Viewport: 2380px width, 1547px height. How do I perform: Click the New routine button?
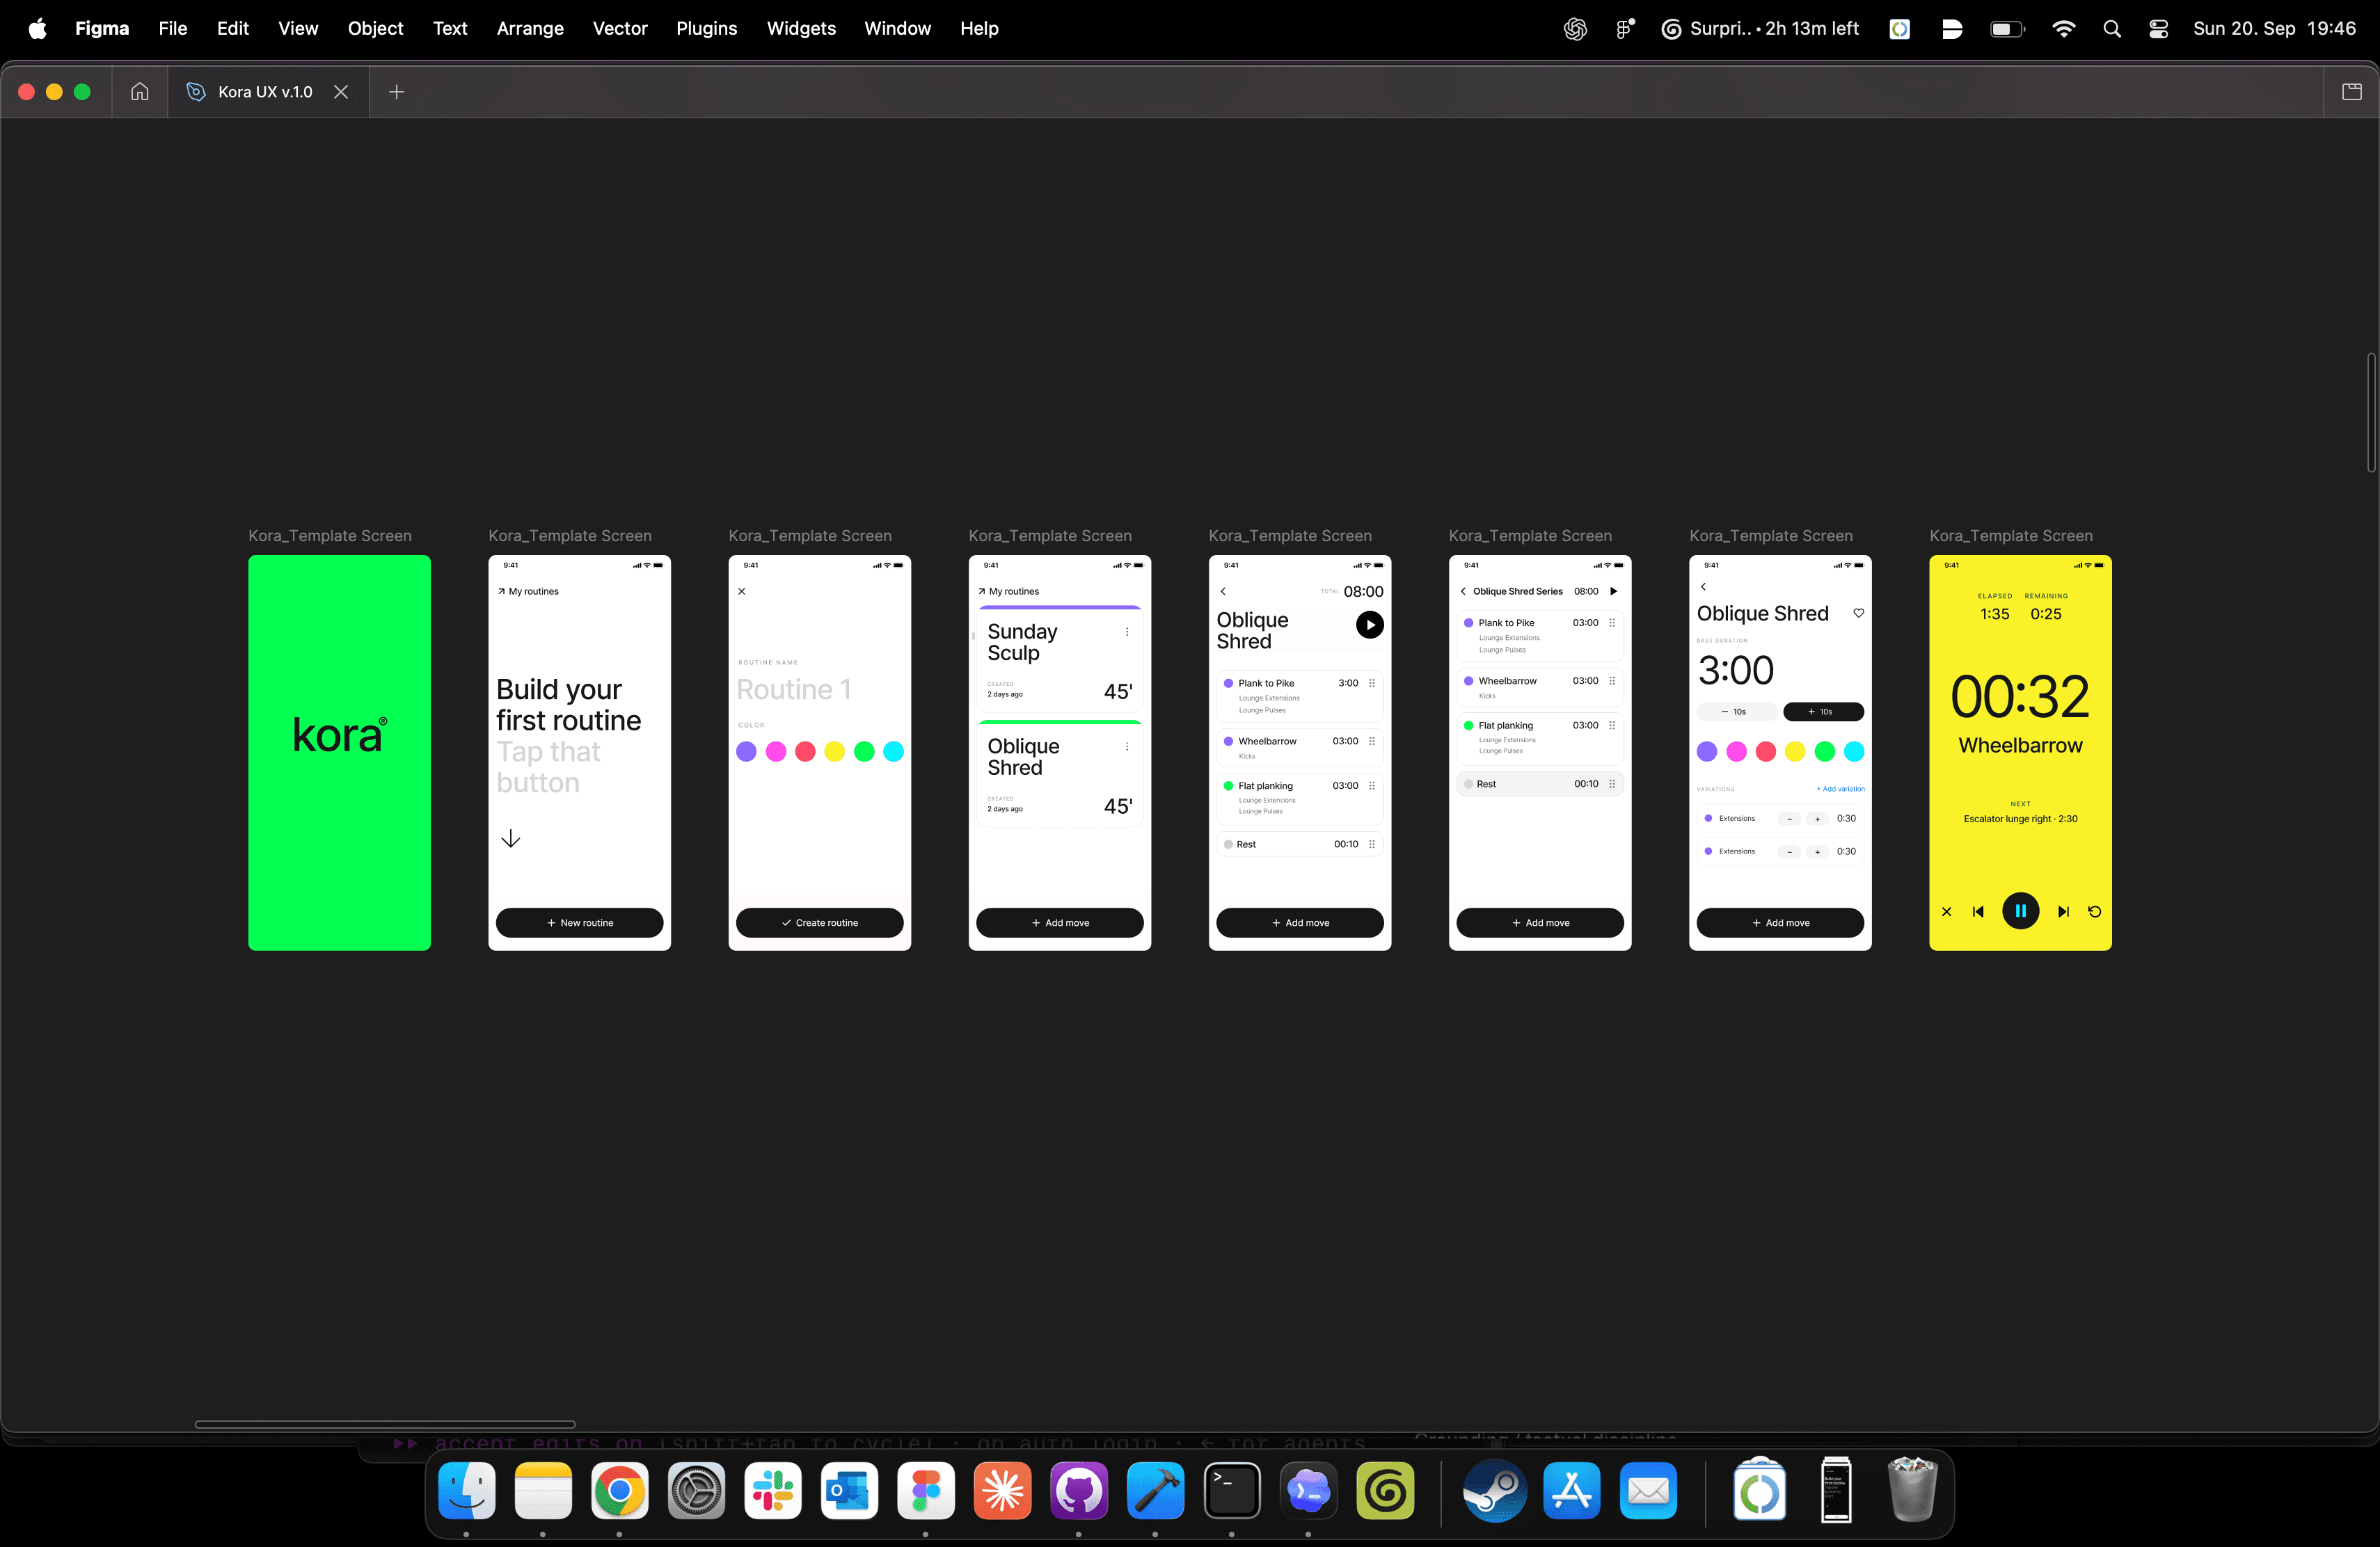point(580,922)
